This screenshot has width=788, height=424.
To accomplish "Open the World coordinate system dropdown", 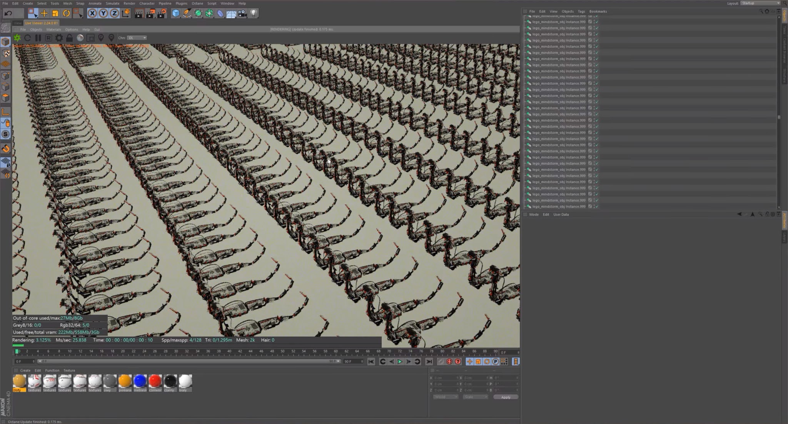I will point(446,397).
